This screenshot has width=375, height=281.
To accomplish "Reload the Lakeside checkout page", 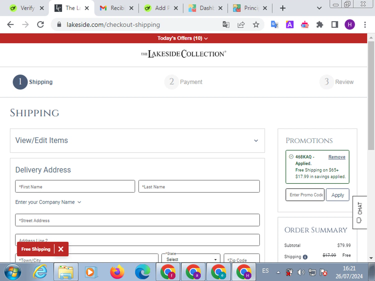I will point(40,24).
